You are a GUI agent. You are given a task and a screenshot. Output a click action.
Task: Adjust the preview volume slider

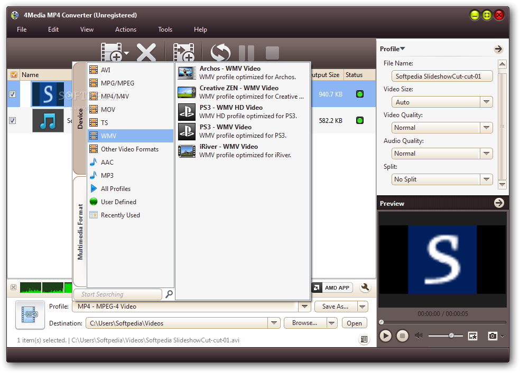click(x=445, y=336)
